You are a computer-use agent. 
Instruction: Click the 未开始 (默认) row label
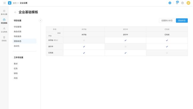coord(53,40)
